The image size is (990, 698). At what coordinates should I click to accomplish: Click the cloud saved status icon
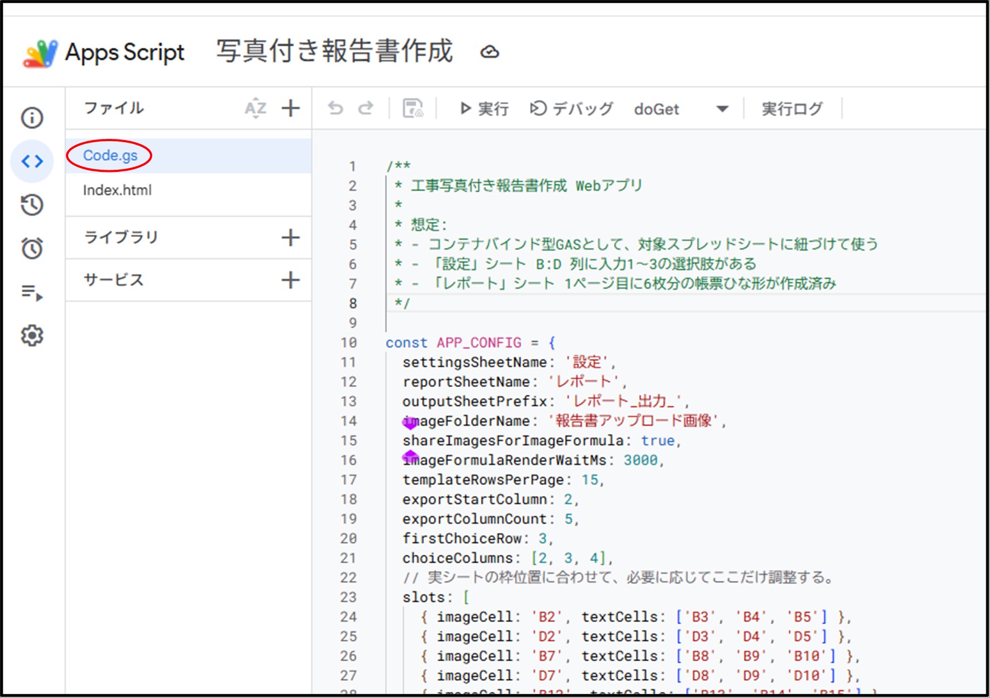coord(490,52)
